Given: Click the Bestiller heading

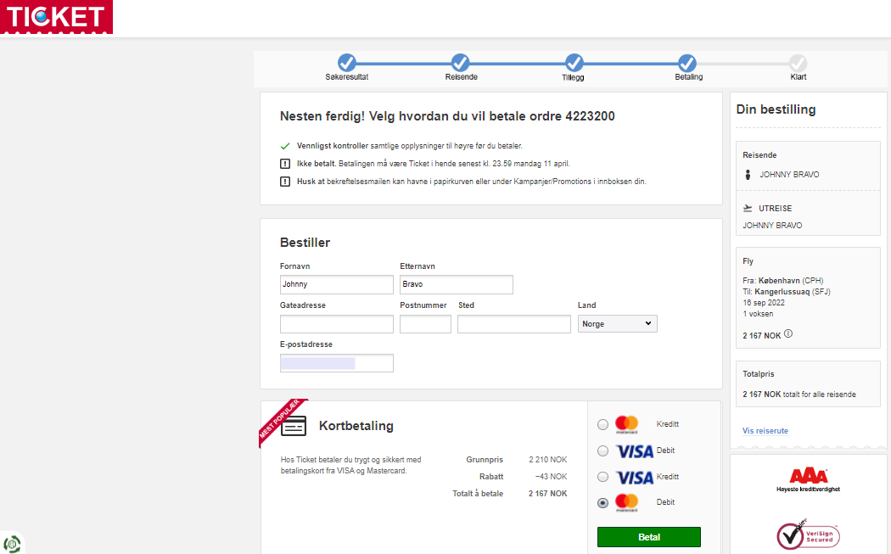Looking at the screenshot, I should (x=305, y=243).
